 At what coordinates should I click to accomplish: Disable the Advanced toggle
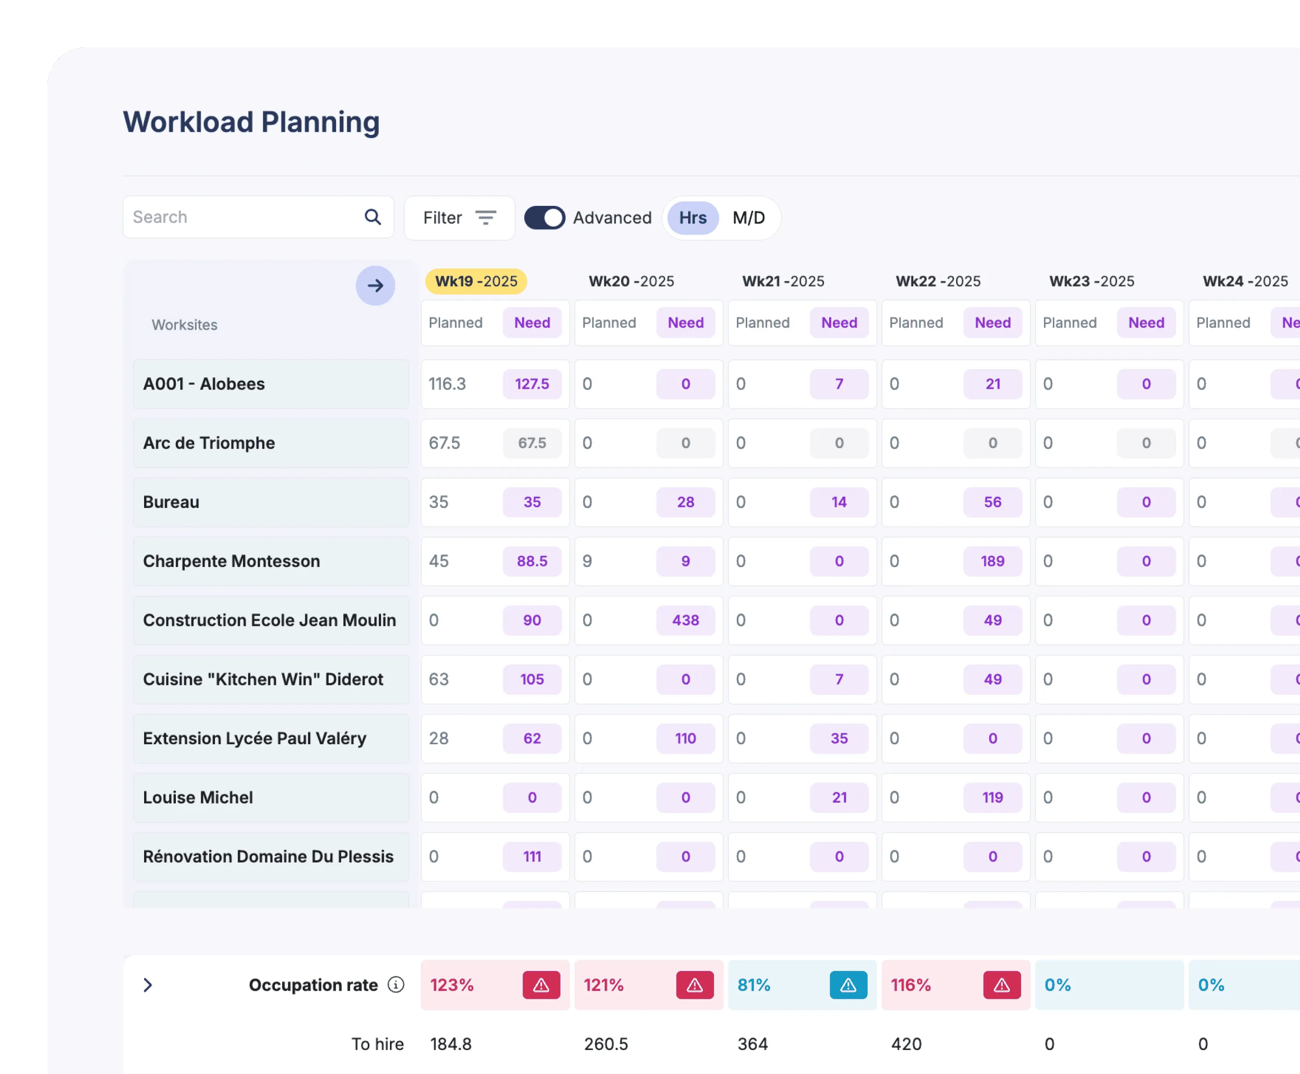click(x=545, y=217)
